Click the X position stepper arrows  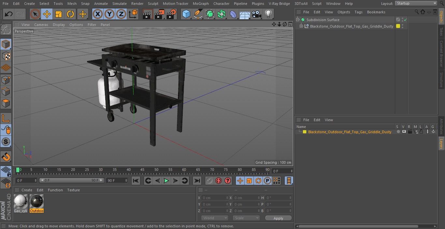227,198
